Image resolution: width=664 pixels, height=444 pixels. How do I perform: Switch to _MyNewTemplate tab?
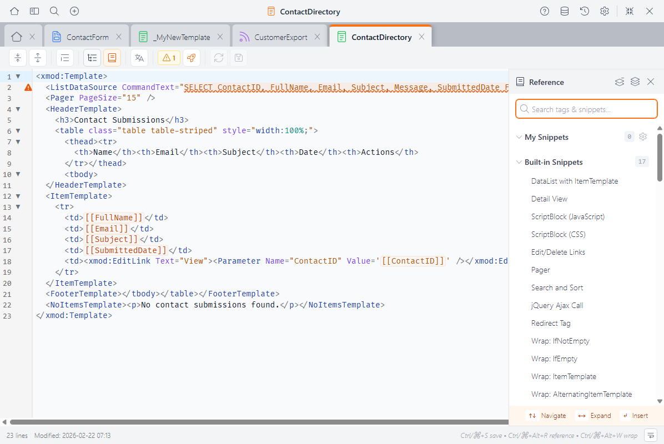click(181, 37)
